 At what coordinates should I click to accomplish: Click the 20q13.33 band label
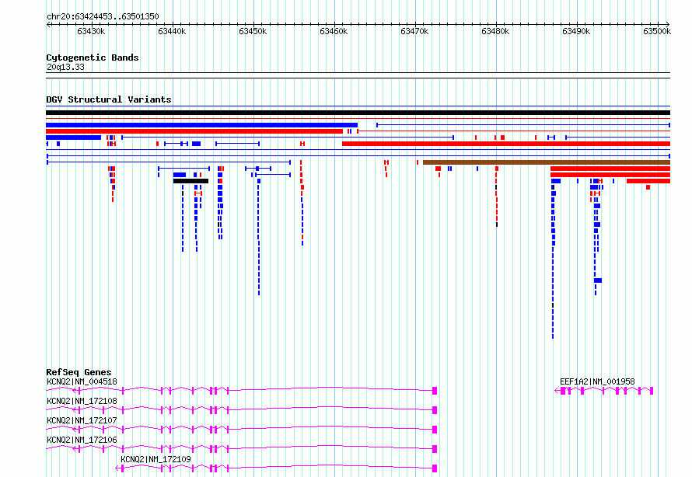[65, 68]
